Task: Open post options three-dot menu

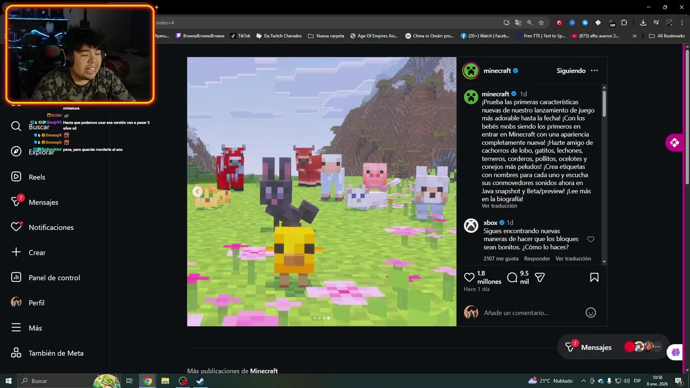Action: click(594, 71)
